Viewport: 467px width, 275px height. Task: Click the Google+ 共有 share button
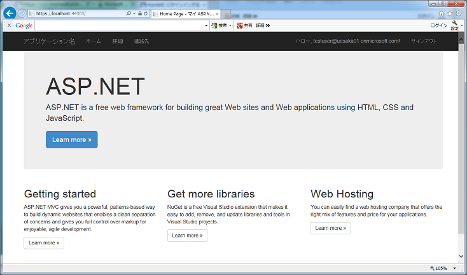point(244,25)
